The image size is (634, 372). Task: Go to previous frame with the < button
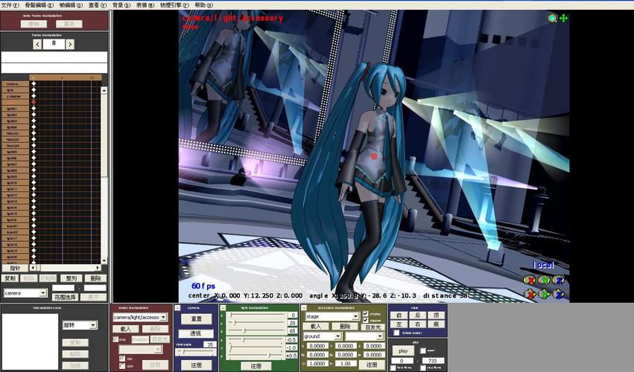(37, 44)
